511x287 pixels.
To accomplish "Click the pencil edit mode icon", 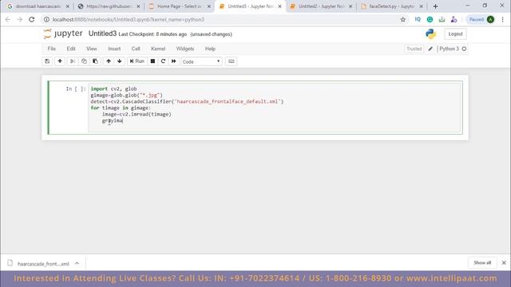I will 430,49.
